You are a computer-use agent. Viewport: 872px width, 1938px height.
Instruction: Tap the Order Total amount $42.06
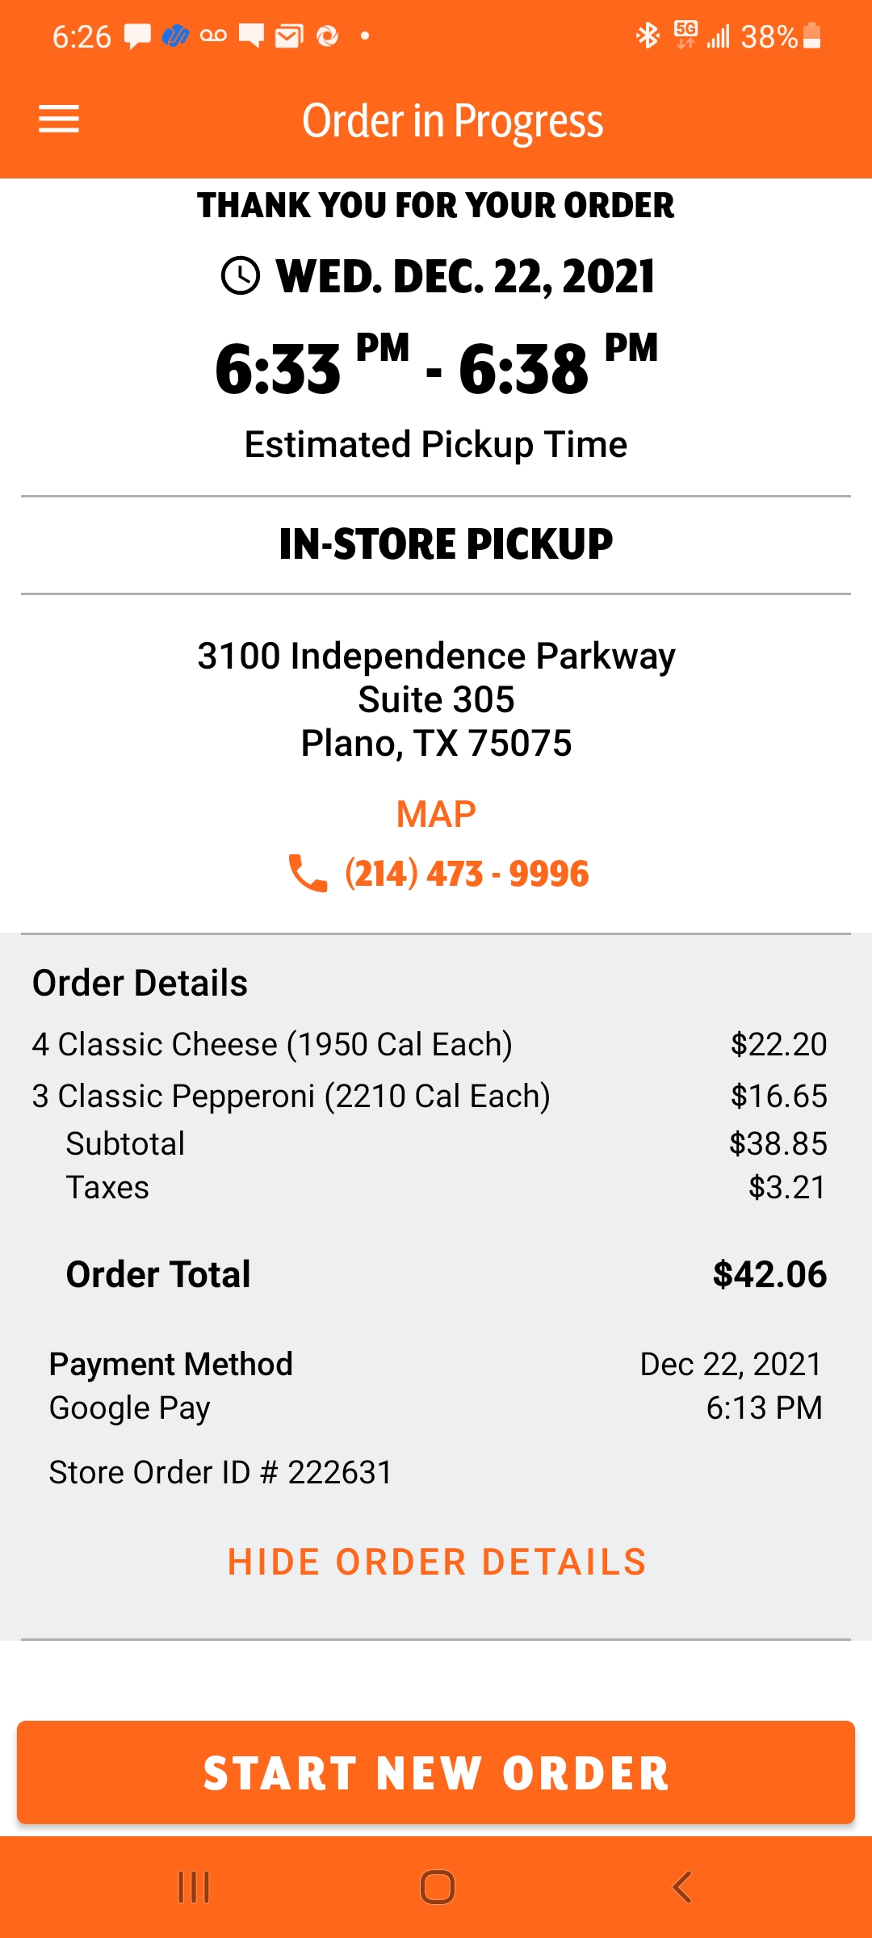(x=769, y=1274)
